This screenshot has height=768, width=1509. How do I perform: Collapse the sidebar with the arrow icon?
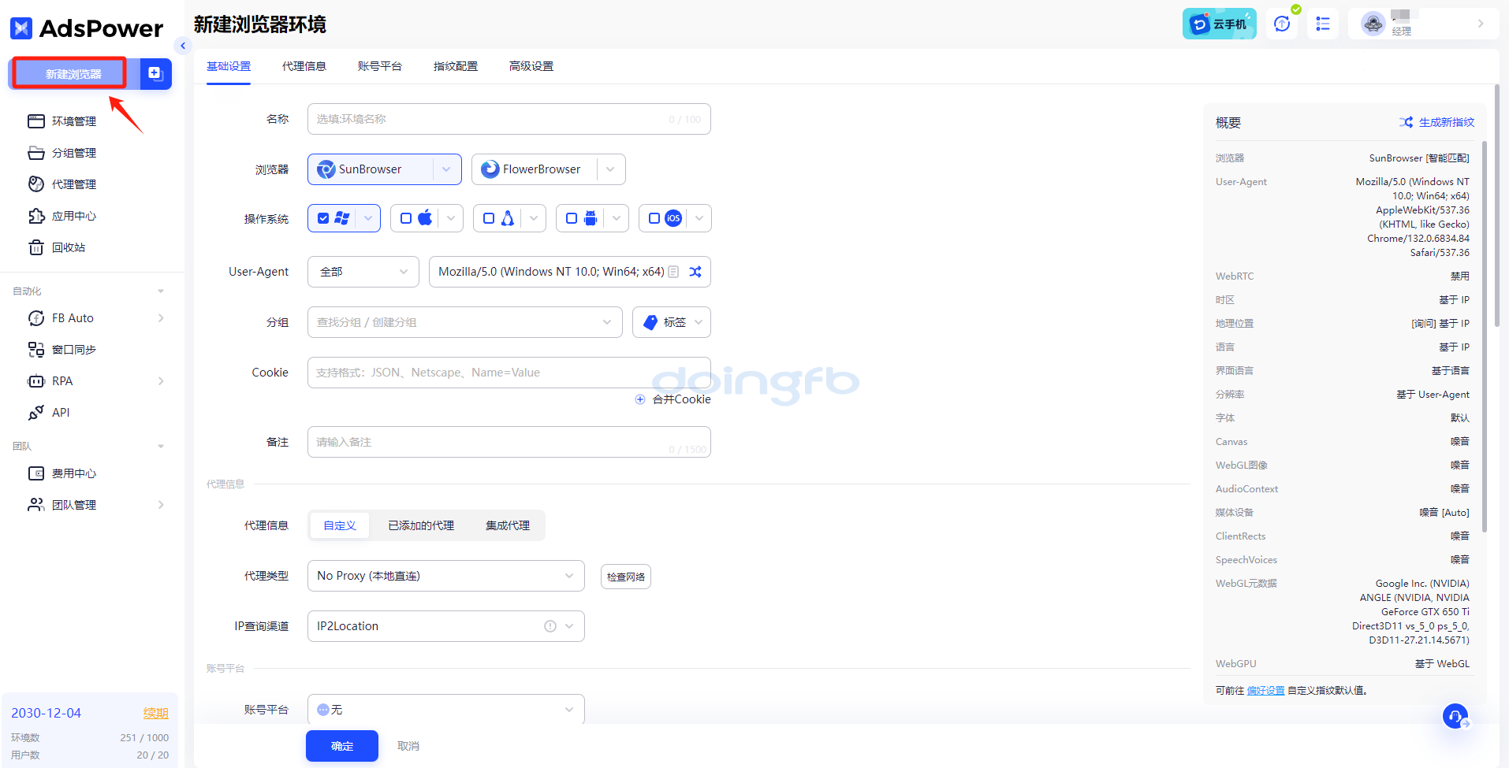[183, 46]
